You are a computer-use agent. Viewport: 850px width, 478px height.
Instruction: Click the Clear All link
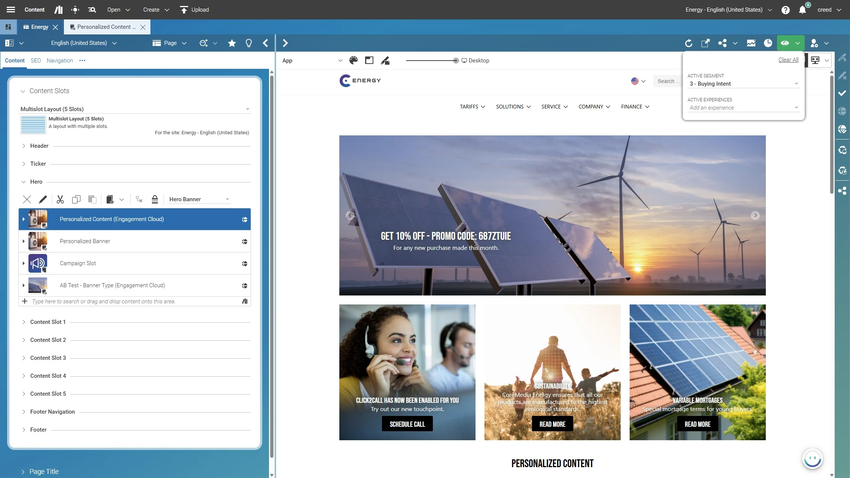pyautogui.click(x=788, y=59)
